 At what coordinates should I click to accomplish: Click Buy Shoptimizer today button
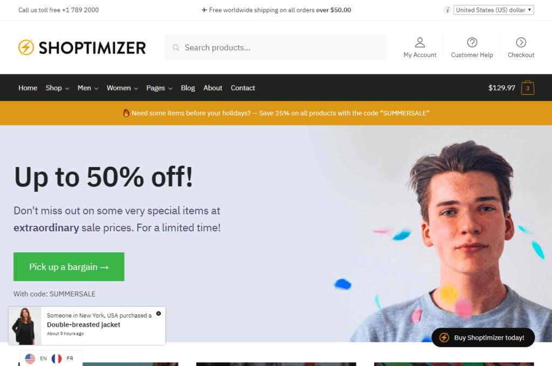pos(483,337)
